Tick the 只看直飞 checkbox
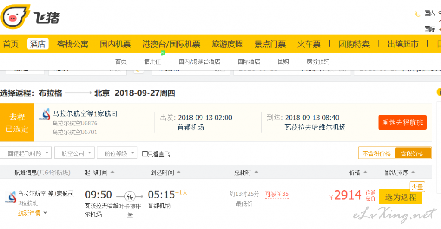This screenshot has width=441, height=229. point(145,154)
